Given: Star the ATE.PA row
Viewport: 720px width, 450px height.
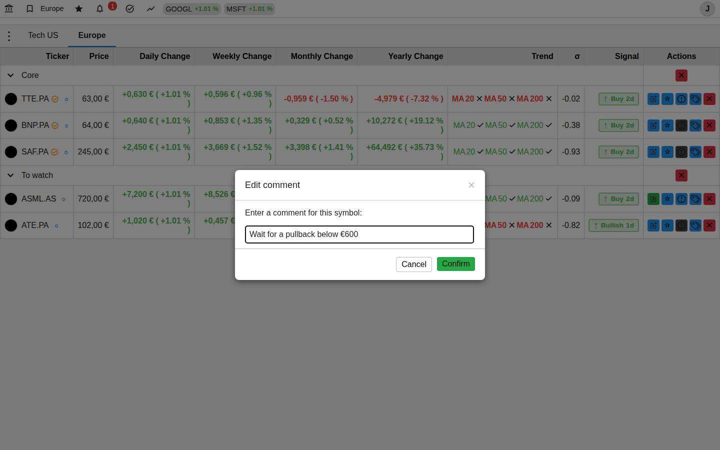Looking at the screenshot, I should [667, 225].
